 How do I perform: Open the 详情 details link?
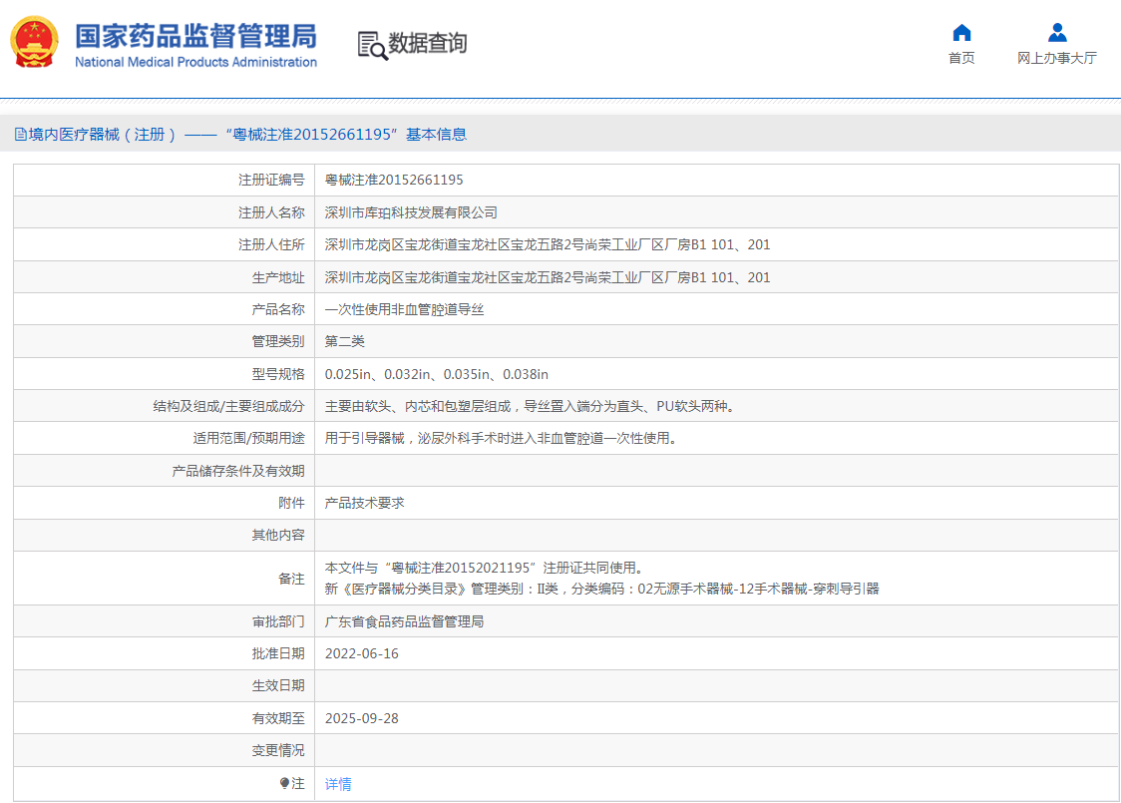tap(338, 784)
